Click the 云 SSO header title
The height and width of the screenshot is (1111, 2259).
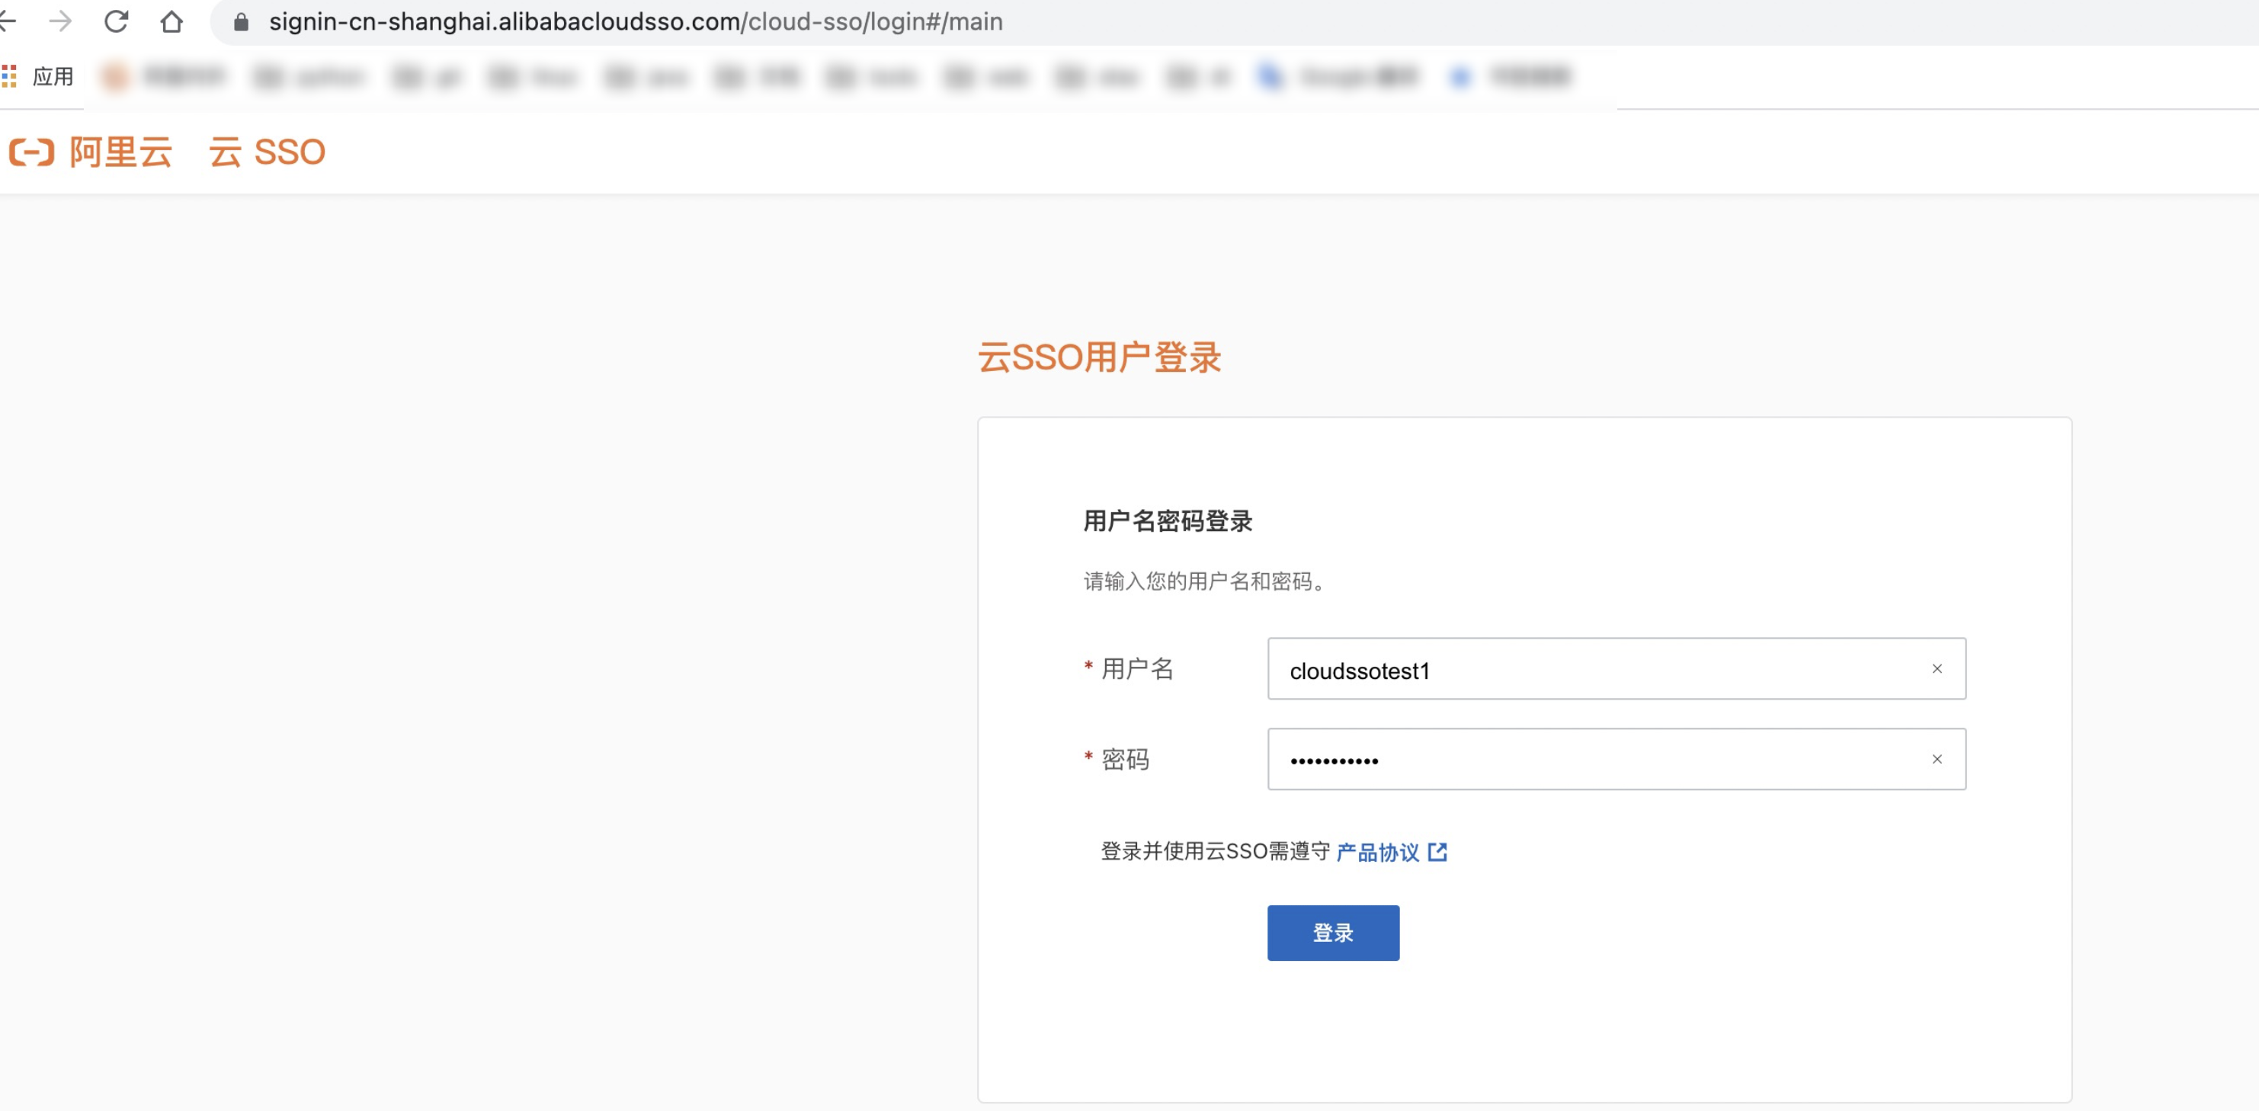[267, 152]
